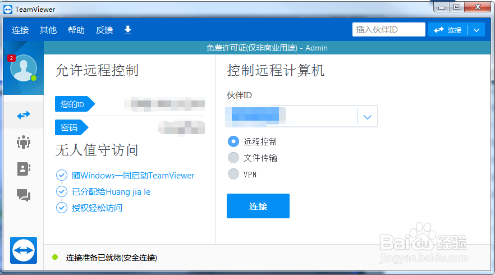The image size is (495, 275).
Task: Click the header 连接 button with arrows
Action: coord(448,30)
